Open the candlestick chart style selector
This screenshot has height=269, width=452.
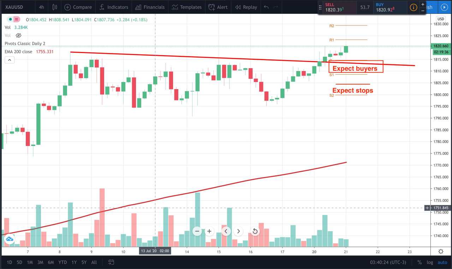pos(55,7)
